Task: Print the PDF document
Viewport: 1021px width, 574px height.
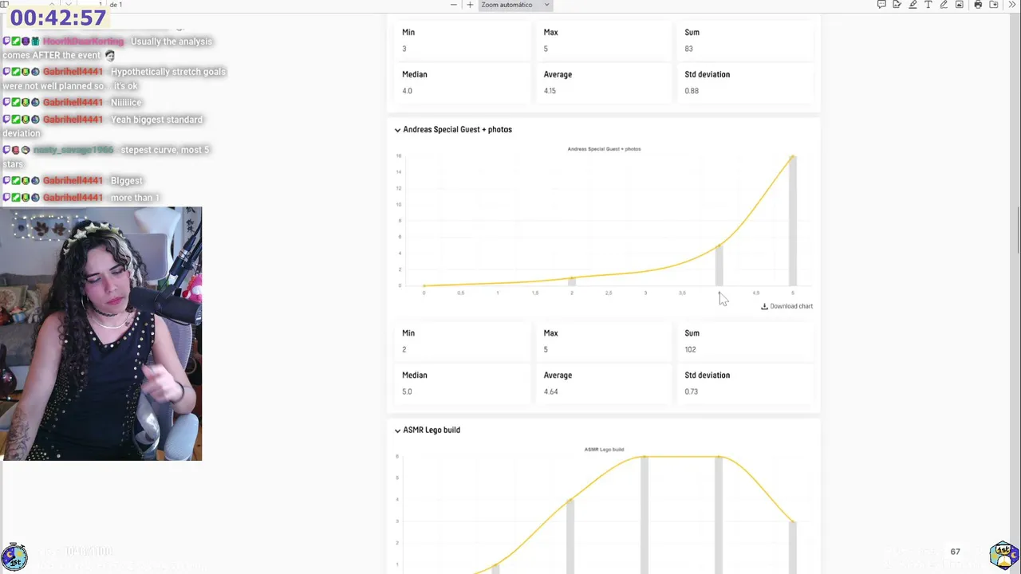Action: click(978, 5)
